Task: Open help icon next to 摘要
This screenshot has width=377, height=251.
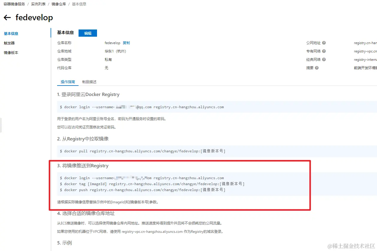Action: click(317, 68)
